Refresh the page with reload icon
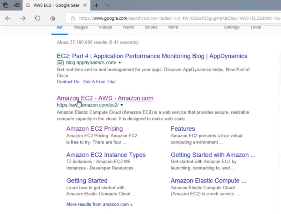 tap(38, 18)
